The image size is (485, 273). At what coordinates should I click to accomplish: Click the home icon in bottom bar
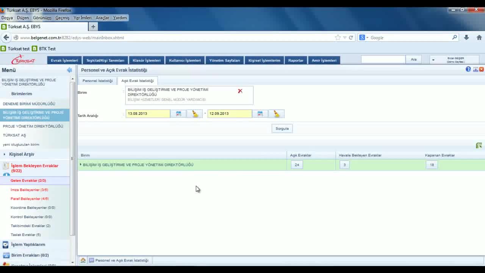pos(83,260)
